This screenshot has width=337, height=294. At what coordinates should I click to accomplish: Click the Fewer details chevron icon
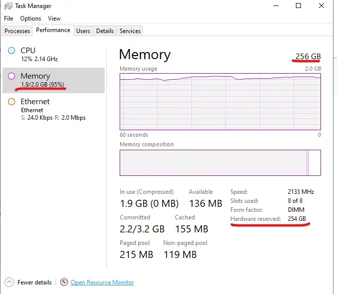pyautogui.click(x=10, y=282)
